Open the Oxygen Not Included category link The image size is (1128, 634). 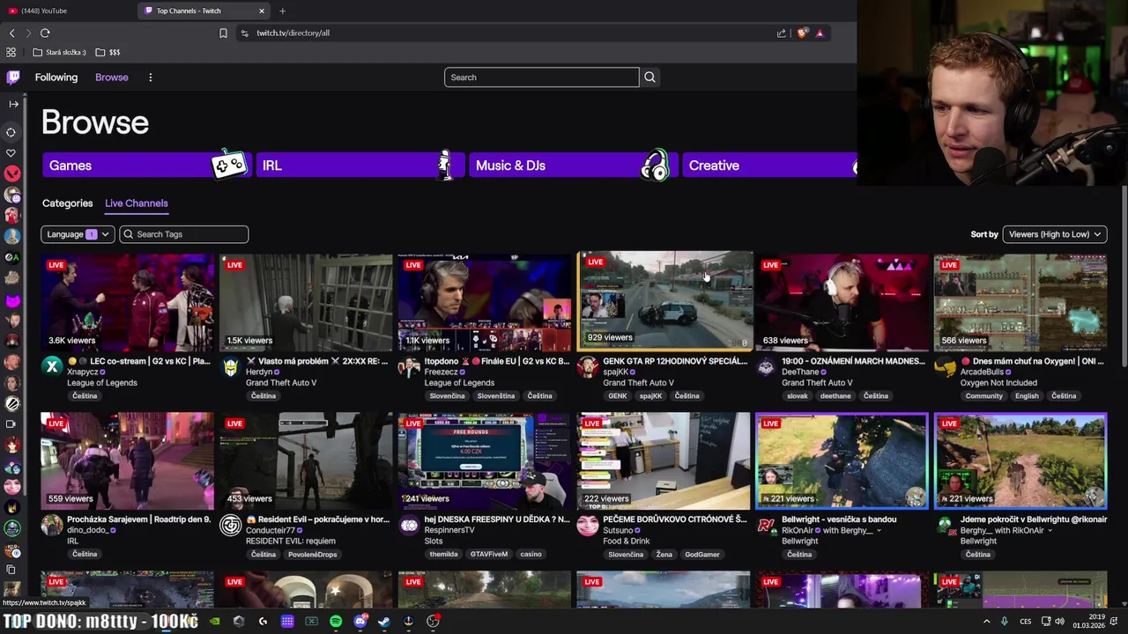coord(998,383)
